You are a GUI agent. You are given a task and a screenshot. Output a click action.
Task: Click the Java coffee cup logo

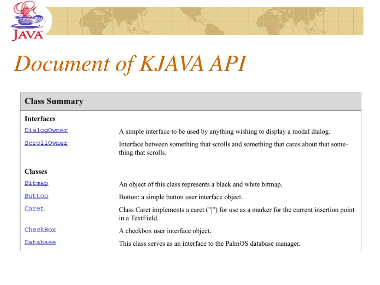(x=27, y=21)
